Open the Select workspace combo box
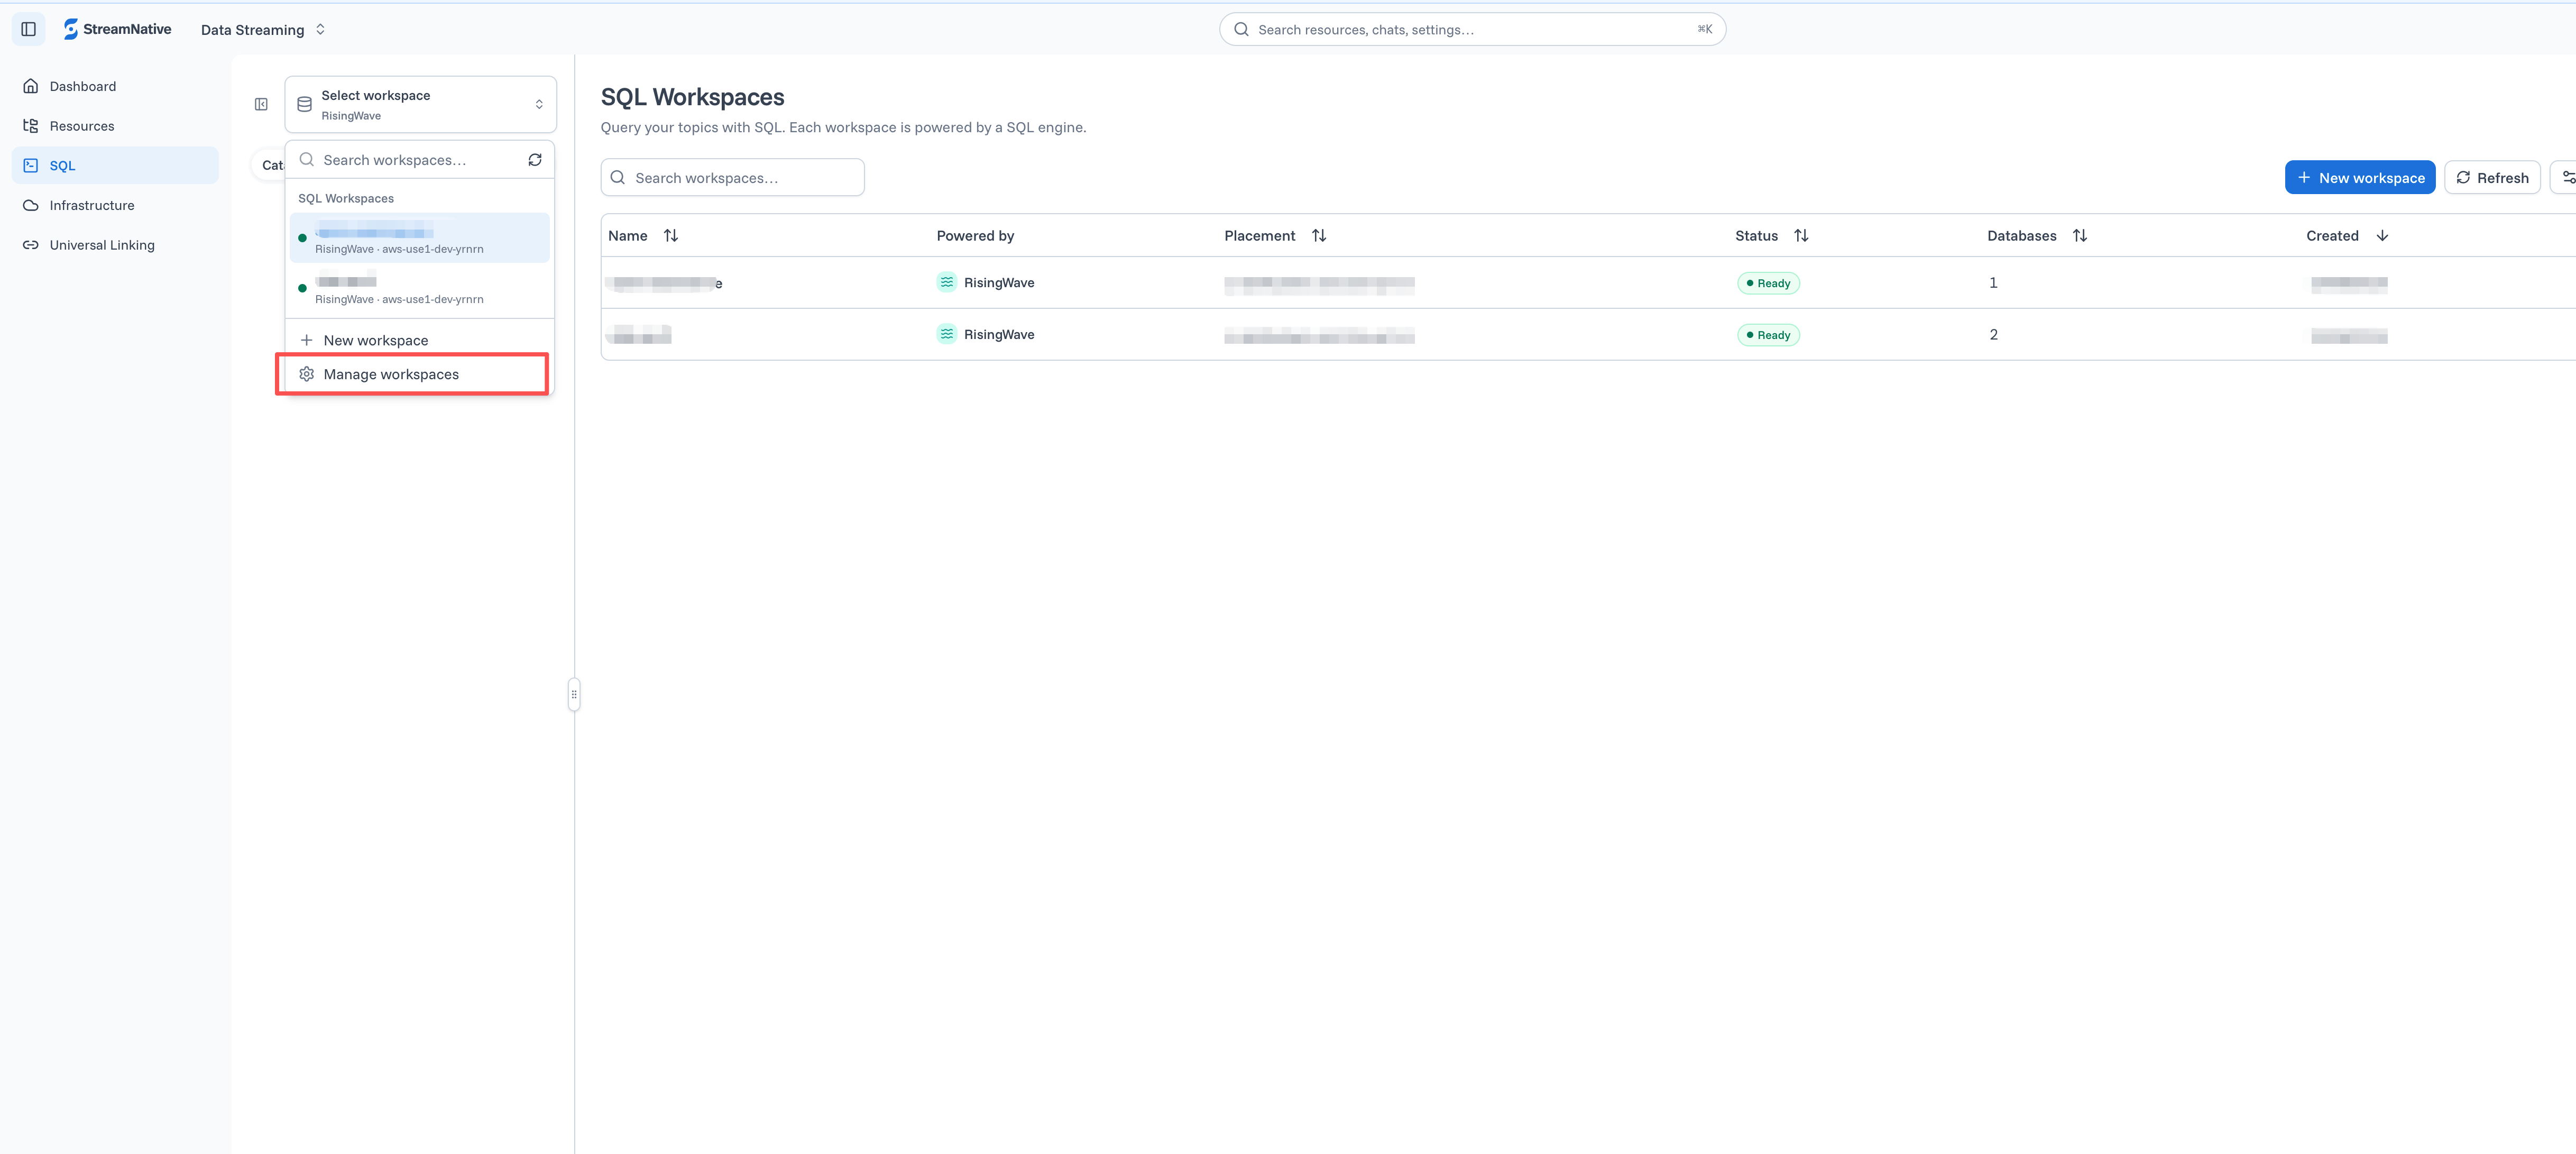This screenshot has height=1154, width=2576. pos(420,104)
